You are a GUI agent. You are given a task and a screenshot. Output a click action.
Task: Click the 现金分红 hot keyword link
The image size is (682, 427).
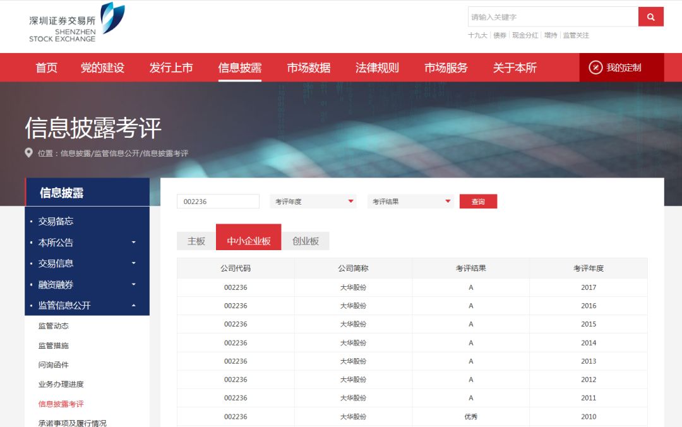click(525, 35)
